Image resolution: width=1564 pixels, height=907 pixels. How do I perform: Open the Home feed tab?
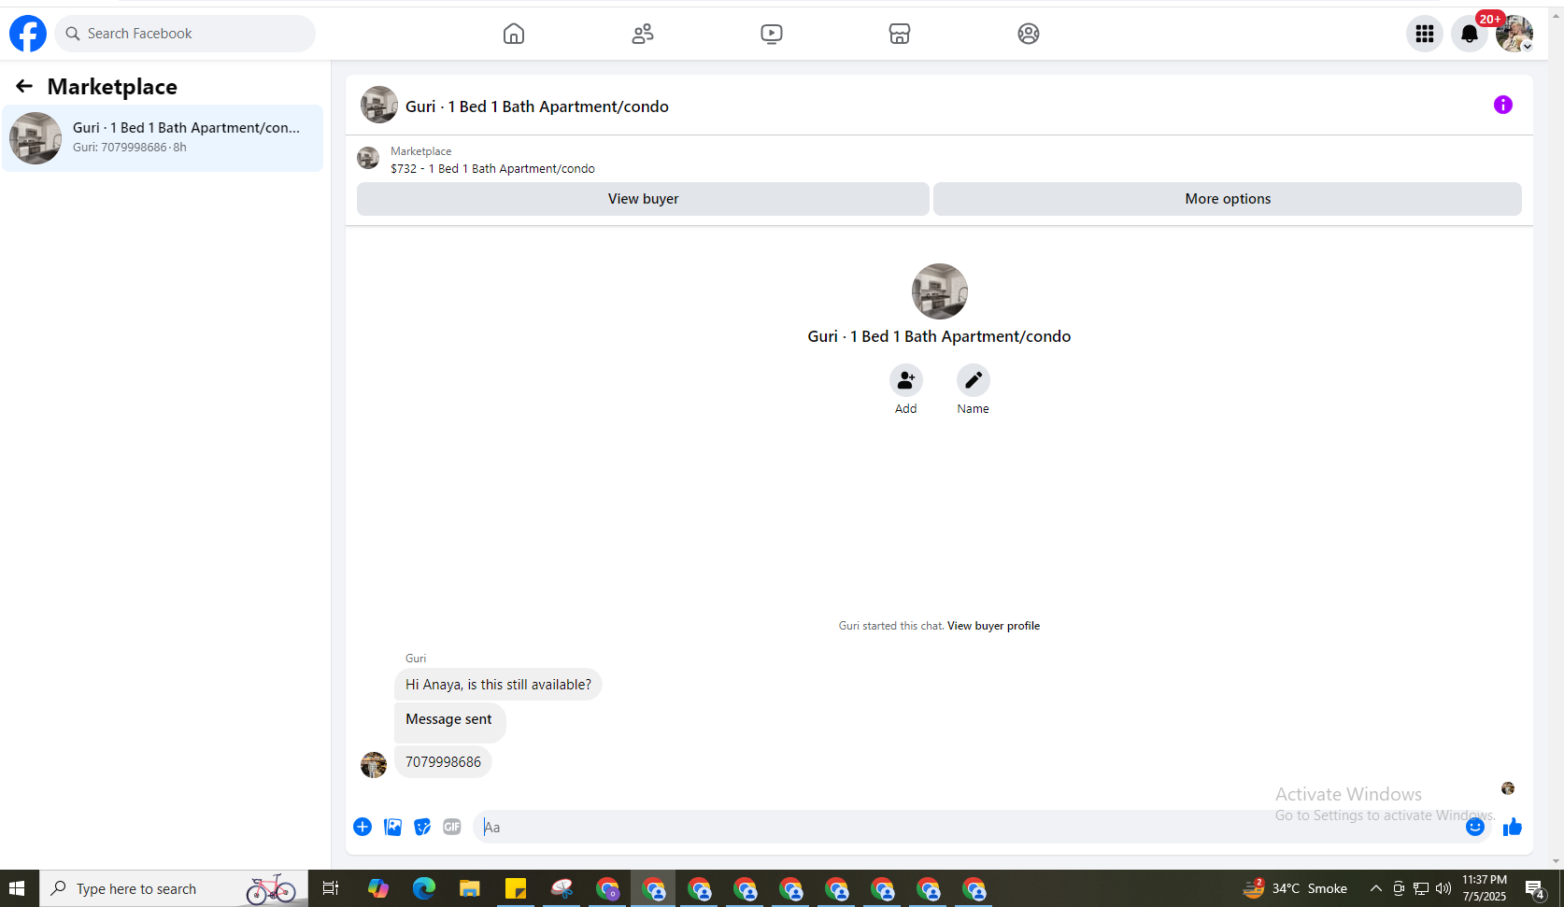tap(514, 34)
